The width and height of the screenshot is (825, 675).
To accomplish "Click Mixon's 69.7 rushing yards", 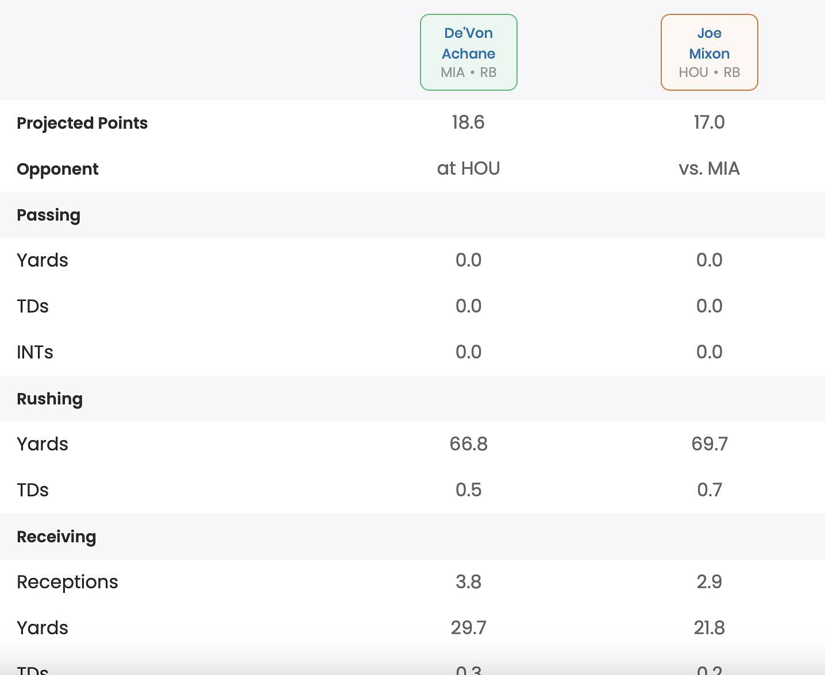I will point(709,444).
